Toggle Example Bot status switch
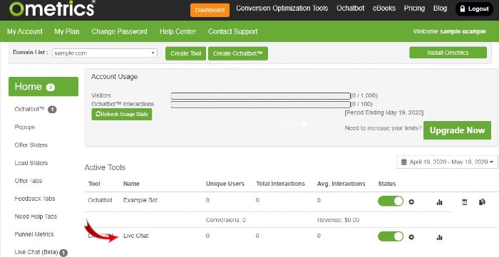Viewport: 499px width, 257px height. (391, 201)
